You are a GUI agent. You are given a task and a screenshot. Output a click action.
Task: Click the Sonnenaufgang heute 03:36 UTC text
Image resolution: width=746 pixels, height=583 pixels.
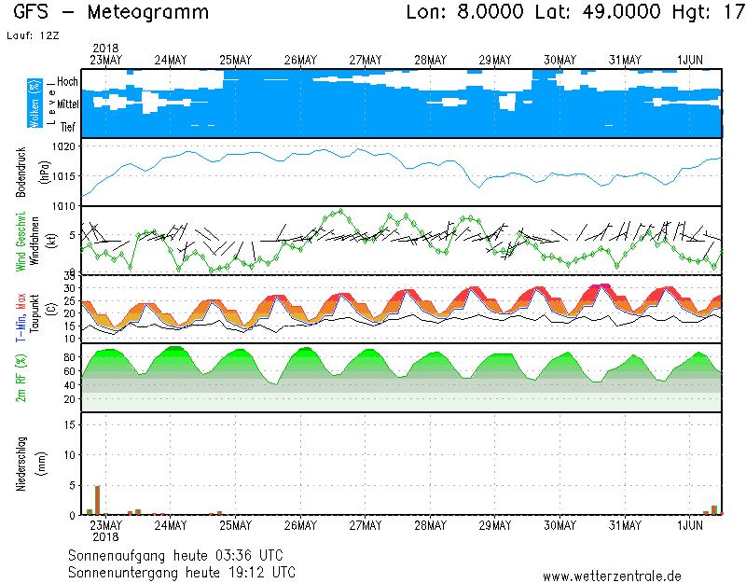click(x=181, y=555)
